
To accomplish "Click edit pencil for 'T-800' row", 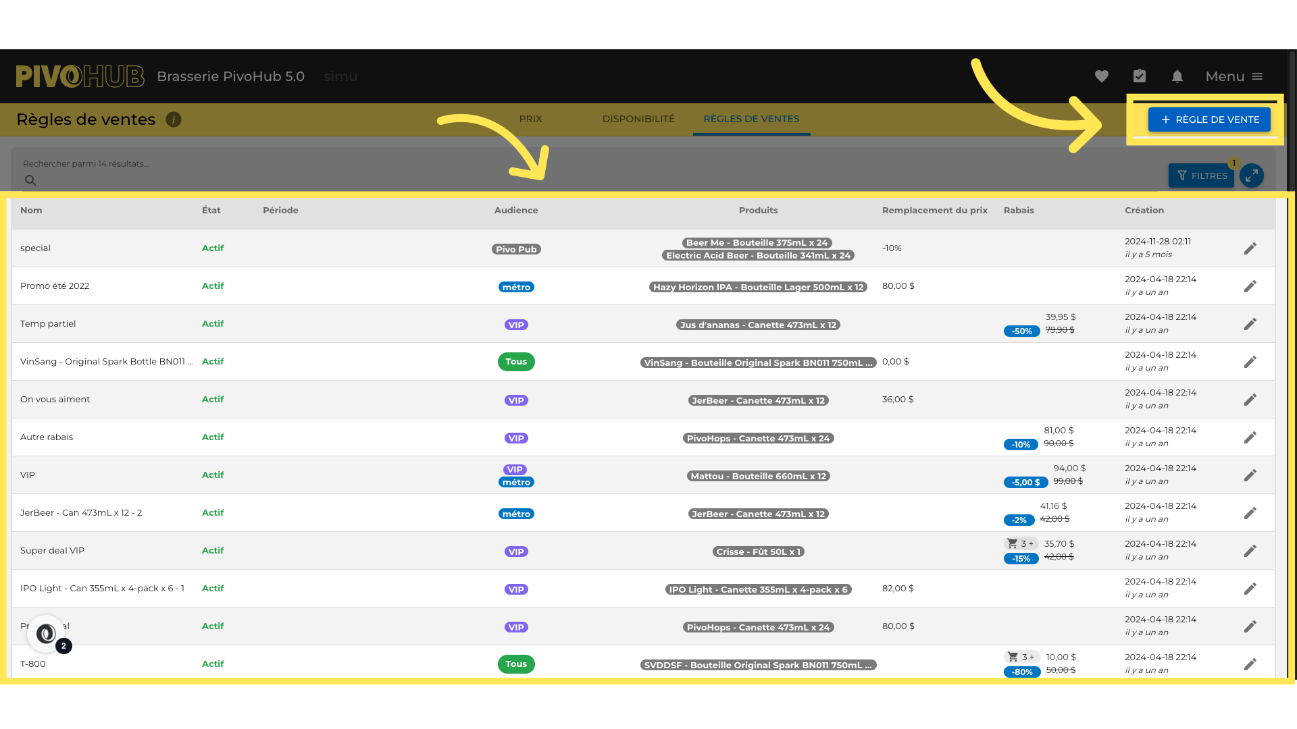I will (1250, 664).
